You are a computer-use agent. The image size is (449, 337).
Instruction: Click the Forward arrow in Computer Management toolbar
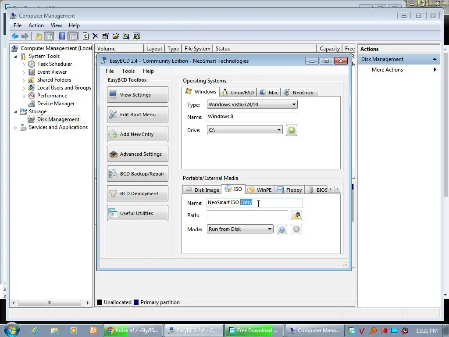(25, 36)
